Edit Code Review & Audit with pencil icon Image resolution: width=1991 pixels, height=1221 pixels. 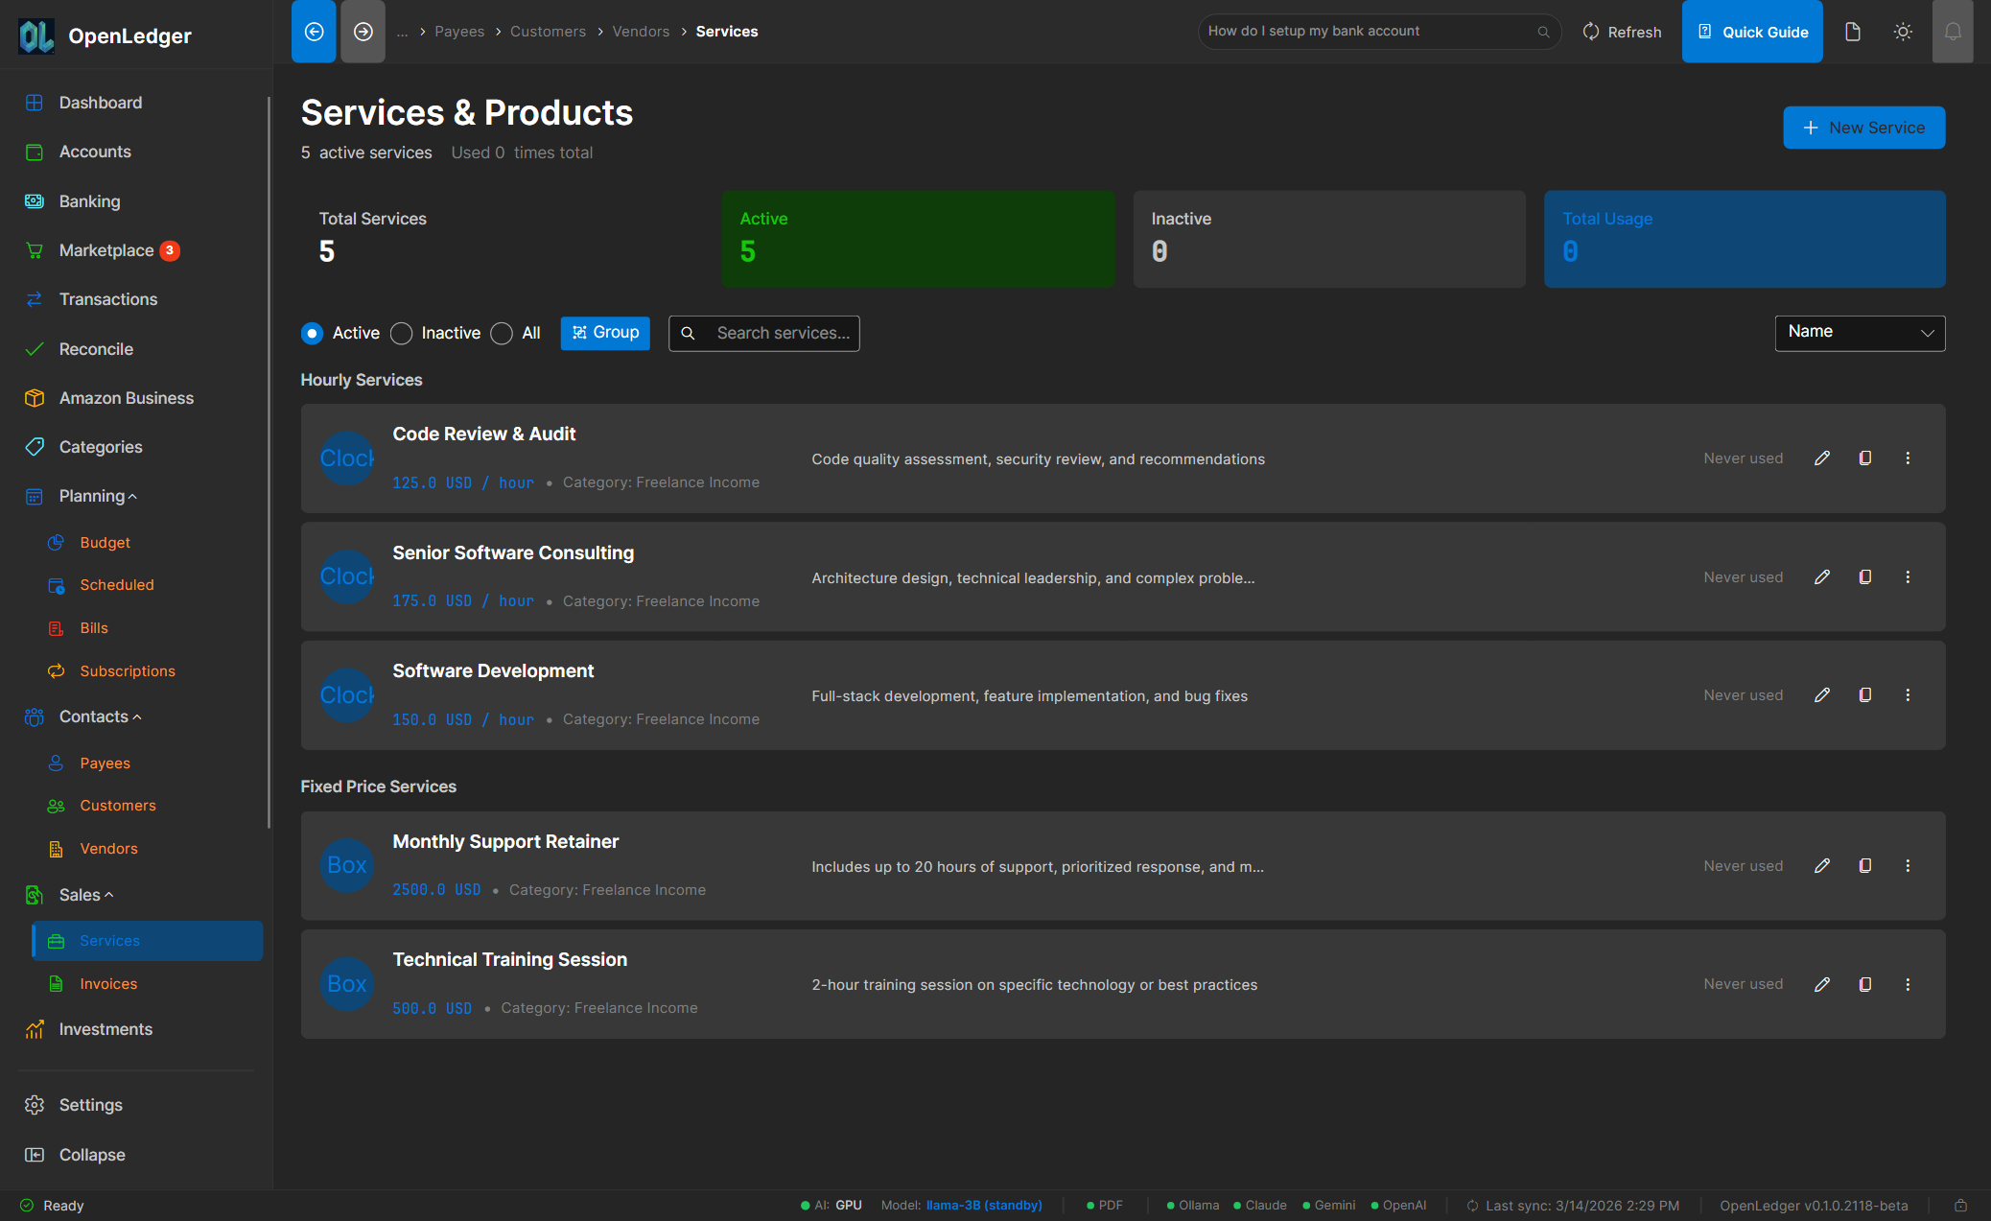(x=1822, y=458)
